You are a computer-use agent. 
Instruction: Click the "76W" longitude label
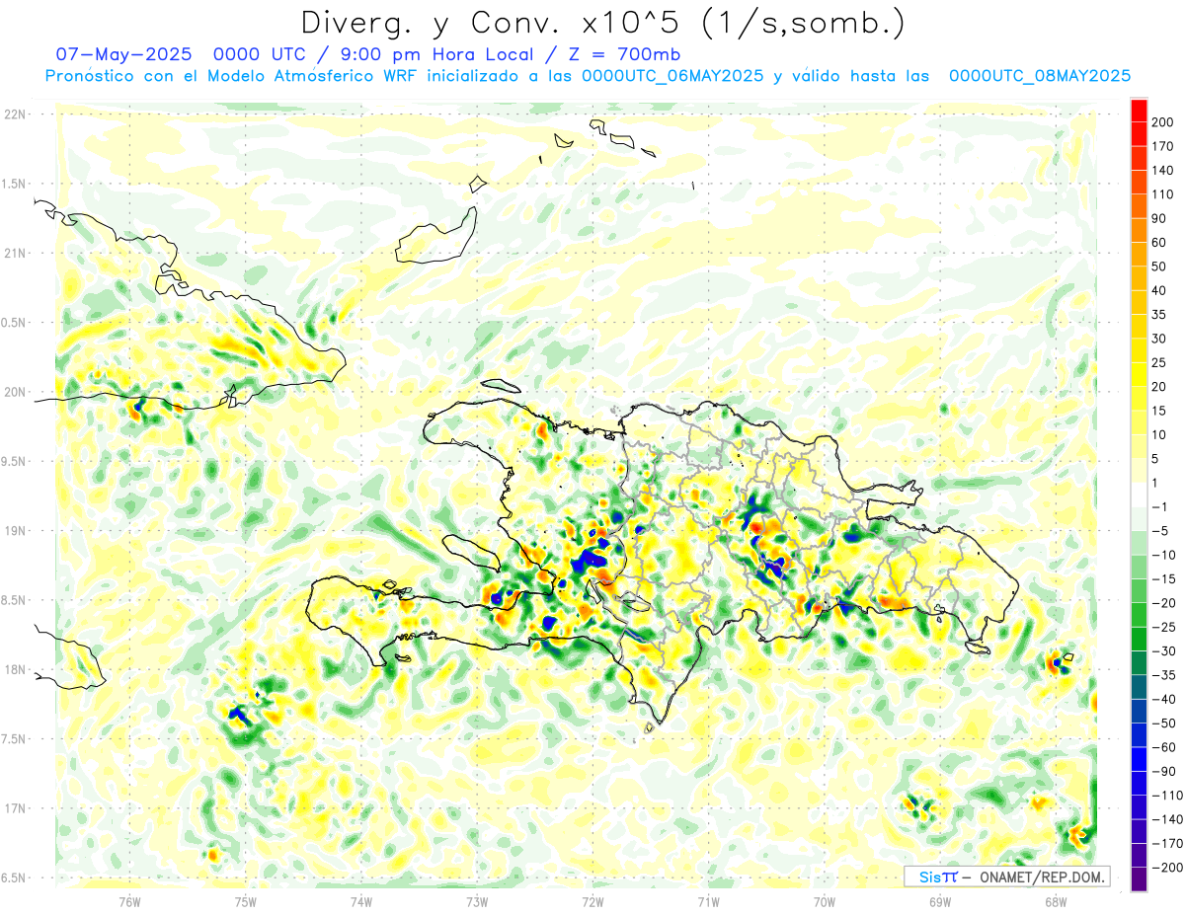pos(129,901)
